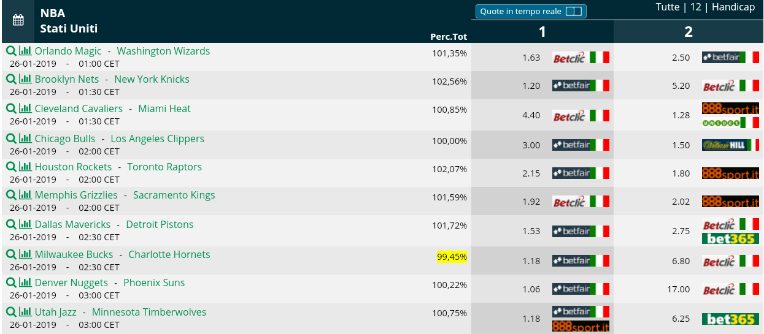Click the 17.00 odds for Phoenix Suns
764x334 pixels.
(678, 289)
